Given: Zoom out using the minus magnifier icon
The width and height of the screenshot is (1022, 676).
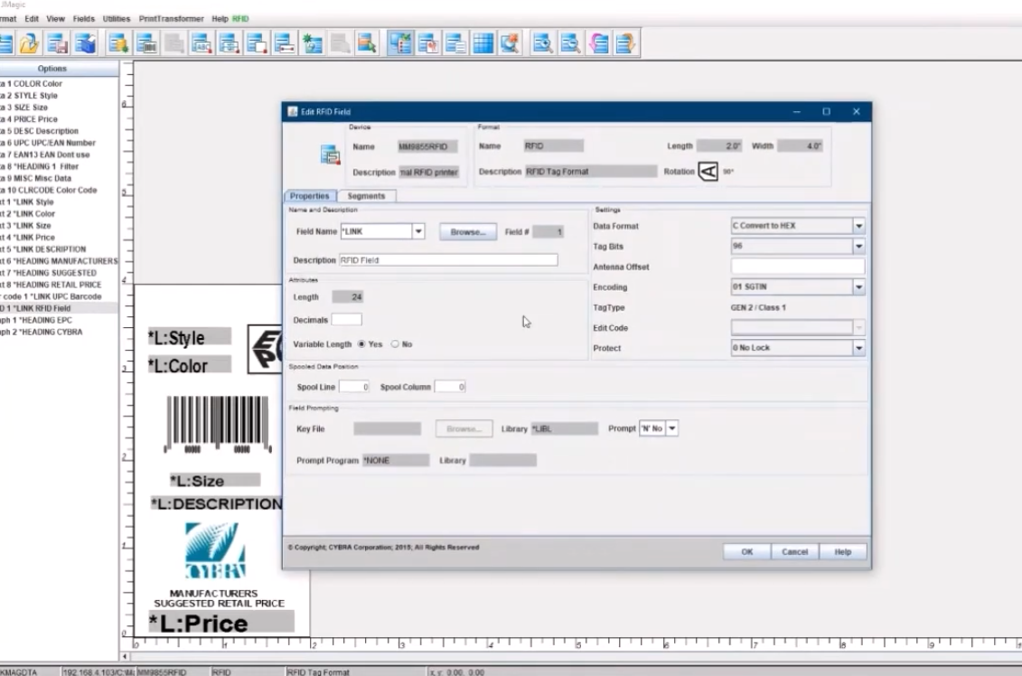Looking at the screenshot, I should click(x=570, y=43).
